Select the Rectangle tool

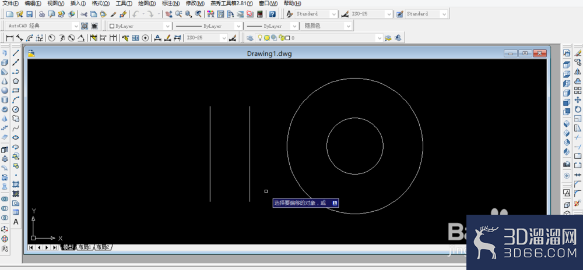[16, 90]
